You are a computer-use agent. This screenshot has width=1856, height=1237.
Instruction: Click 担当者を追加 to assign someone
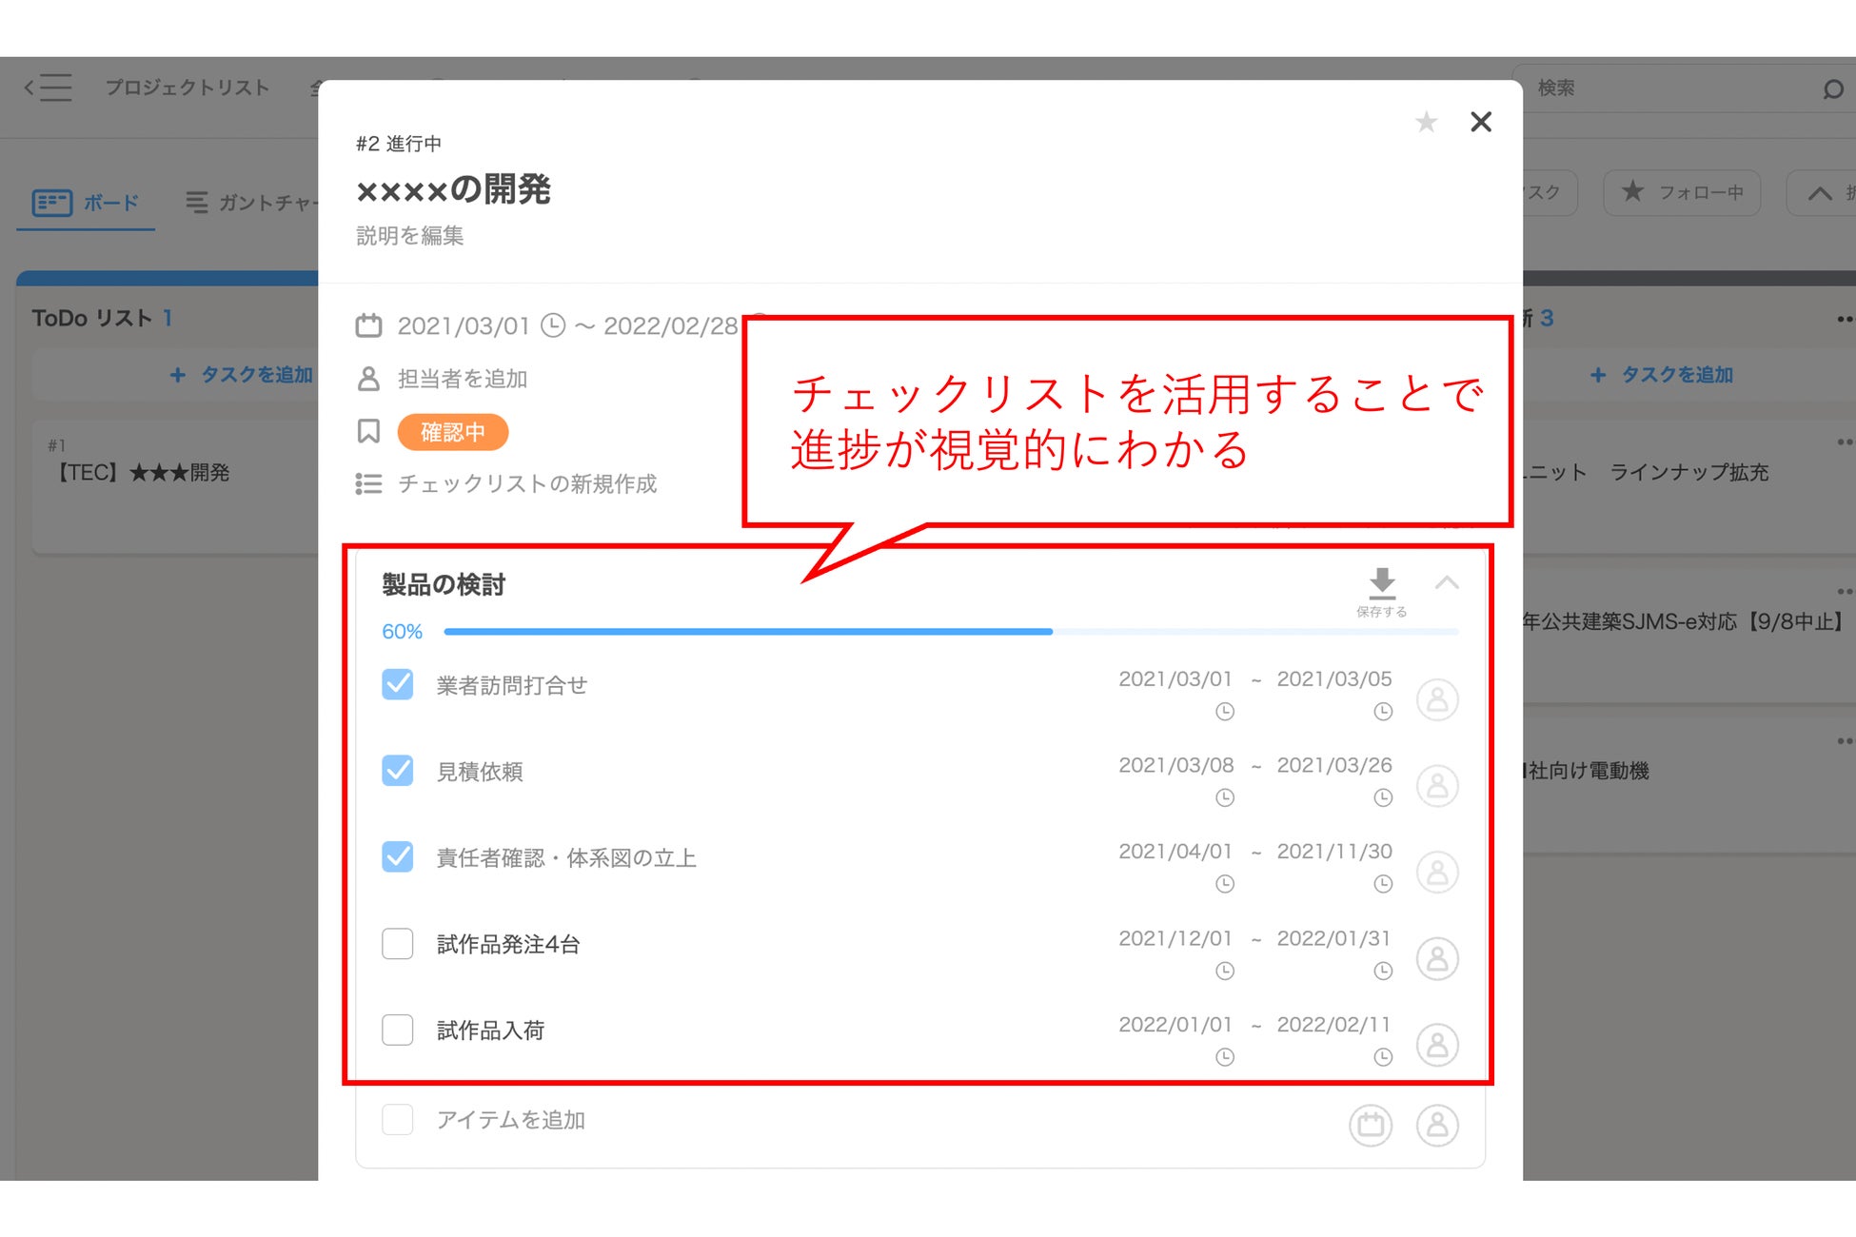click(462, 379)
